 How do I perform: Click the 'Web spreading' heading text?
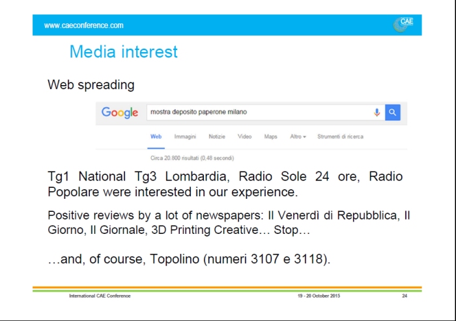[x=91, y=85]
